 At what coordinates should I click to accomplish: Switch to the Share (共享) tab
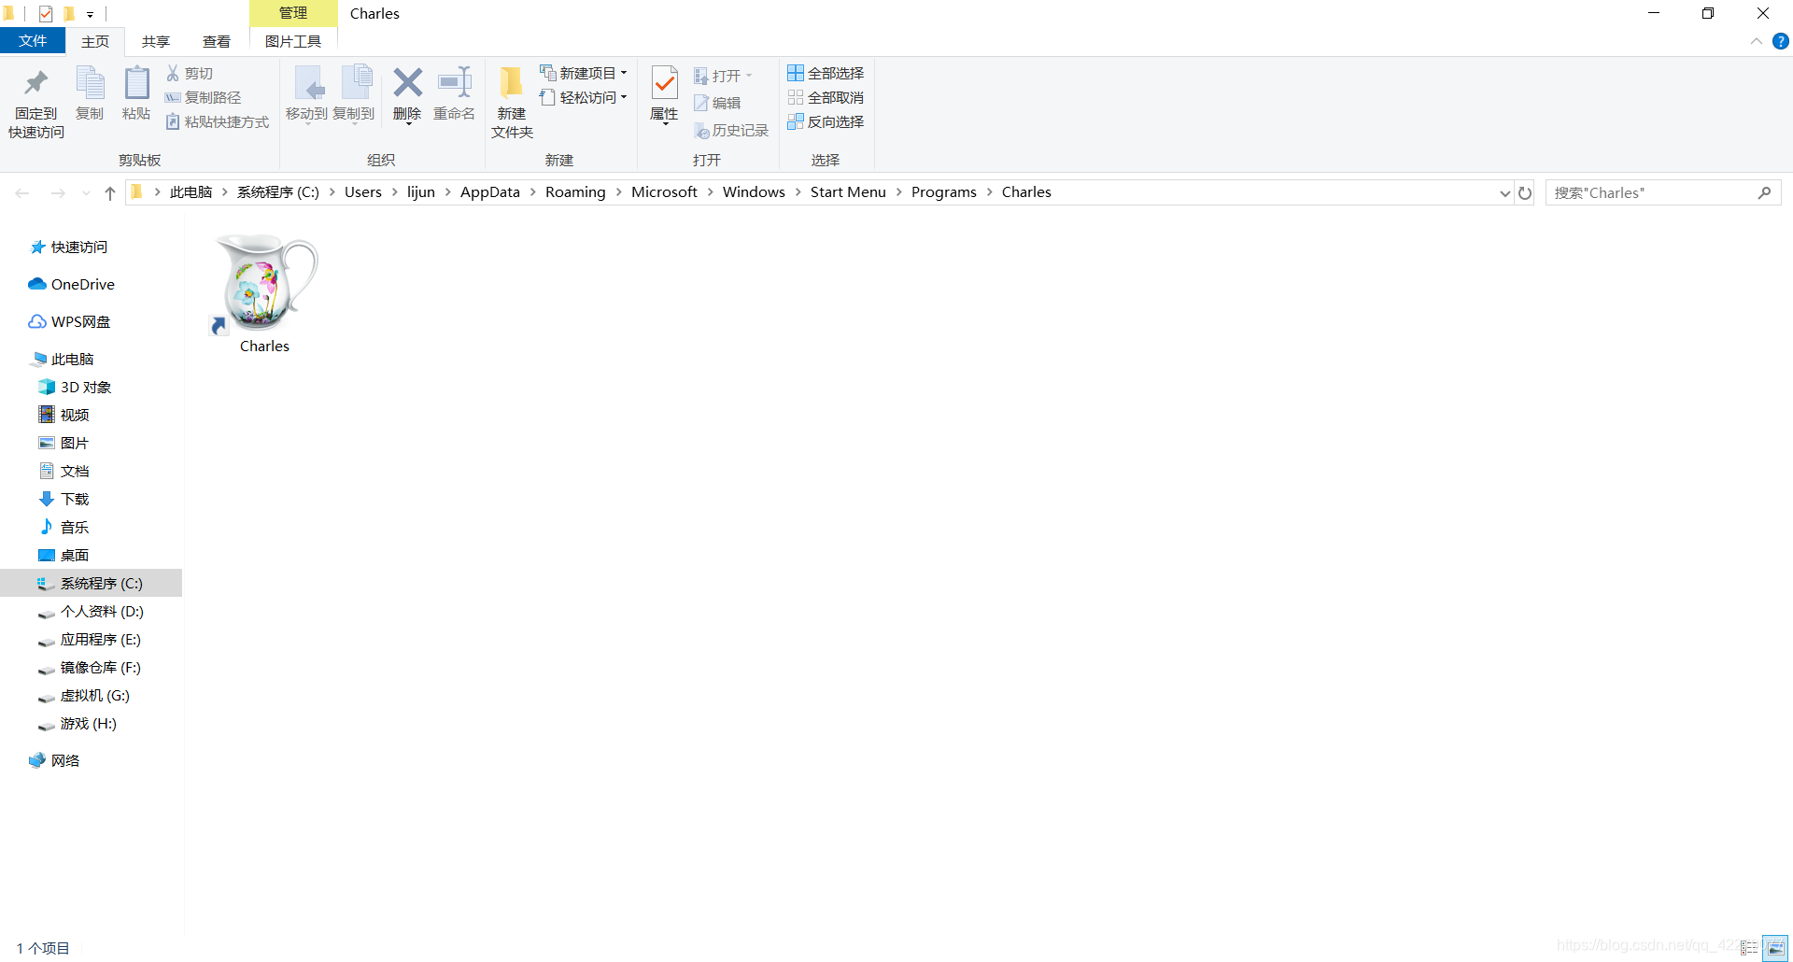click(x=156, y=41)
